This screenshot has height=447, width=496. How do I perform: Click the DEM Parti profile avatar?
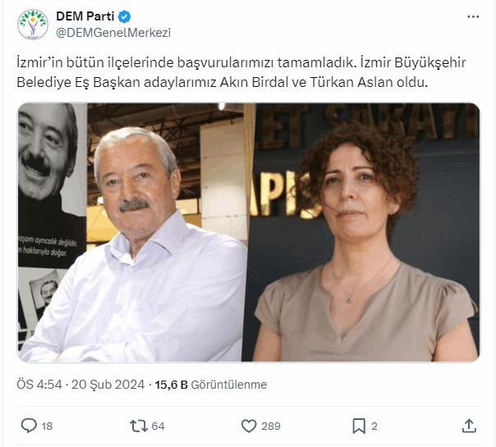click(33, 25)
